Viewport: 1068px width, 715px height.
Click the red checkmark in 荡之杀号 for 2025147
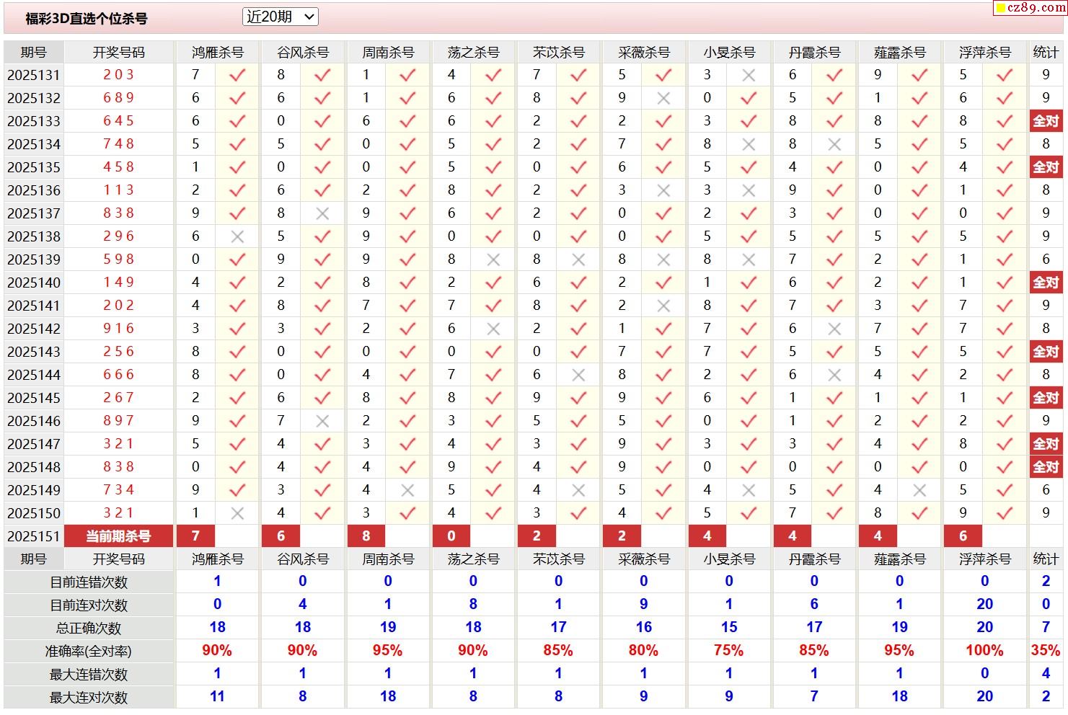click(x=493, y=444)
